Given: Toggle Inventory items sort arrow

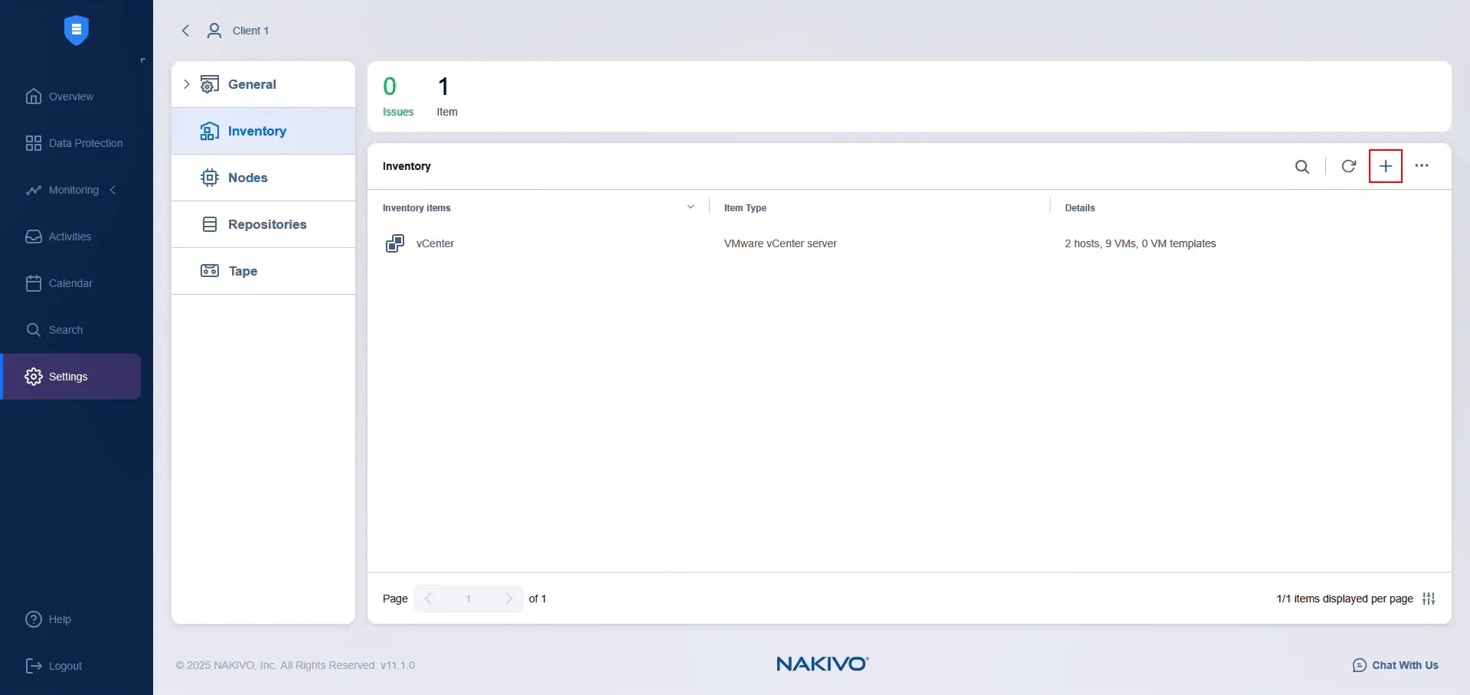Looking at the screenshot, I should pyautogui.click(x=691, y=207).
